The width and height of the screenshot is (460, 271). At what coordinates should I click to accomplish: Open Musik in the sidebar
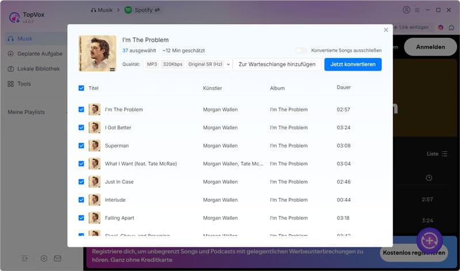pos(35,38)
